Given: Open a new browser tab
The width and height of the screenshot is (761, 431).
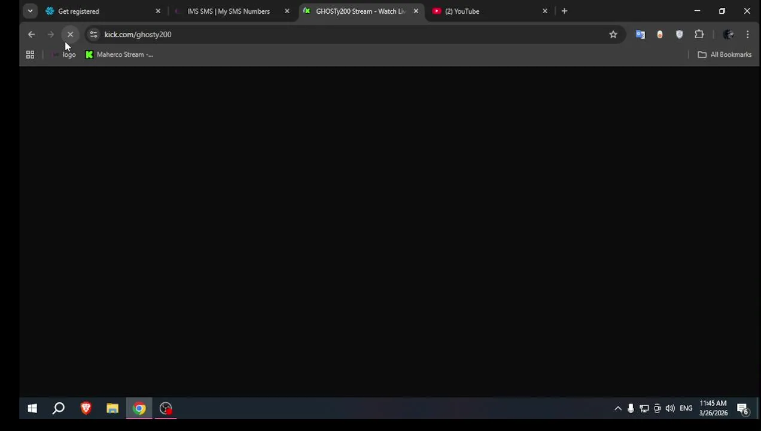Looking at the screenshot, I should pyautogui.click(x=564, y=11).
